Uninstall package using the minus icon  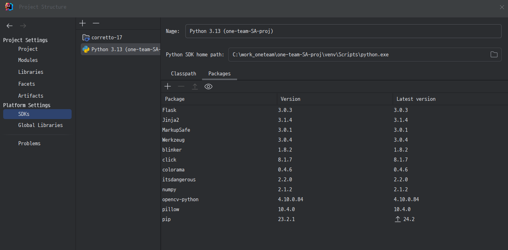tap(181, 87)
